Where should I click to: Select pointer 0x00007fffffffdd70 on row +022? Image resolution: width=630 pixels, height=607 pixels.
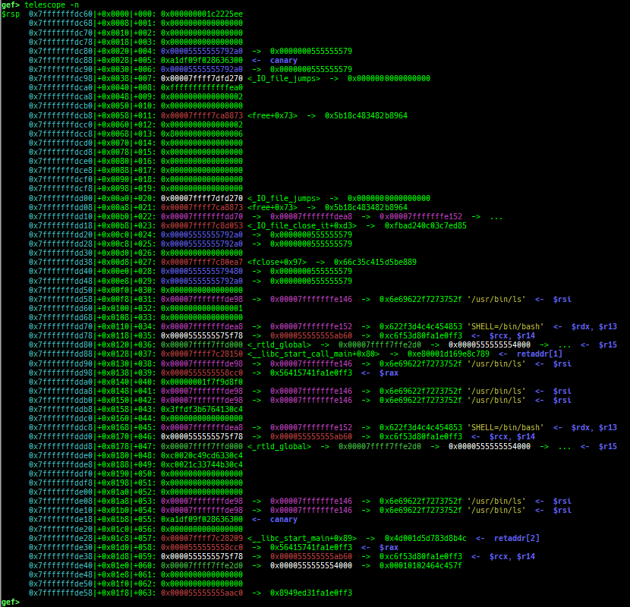tap(202, 217)
